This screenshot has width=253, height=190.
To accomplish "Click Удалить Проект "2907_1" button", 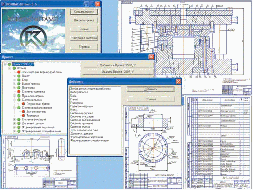I will [118, 72].
